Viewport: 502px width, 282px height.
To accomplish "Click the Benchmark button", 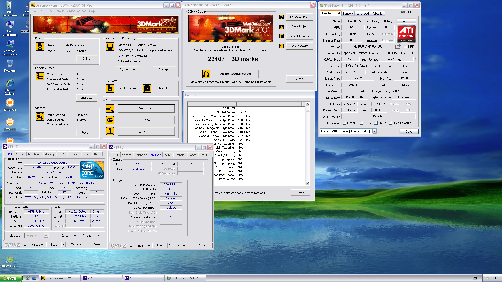I will 146,109.
